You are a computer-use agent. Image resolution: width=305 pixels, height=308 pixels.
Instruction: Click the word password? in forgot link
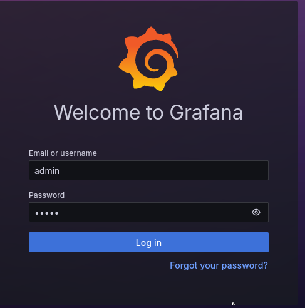coord(245,265)
